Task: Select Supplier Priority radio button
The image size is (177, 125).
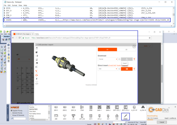Action: coord(12,111)
